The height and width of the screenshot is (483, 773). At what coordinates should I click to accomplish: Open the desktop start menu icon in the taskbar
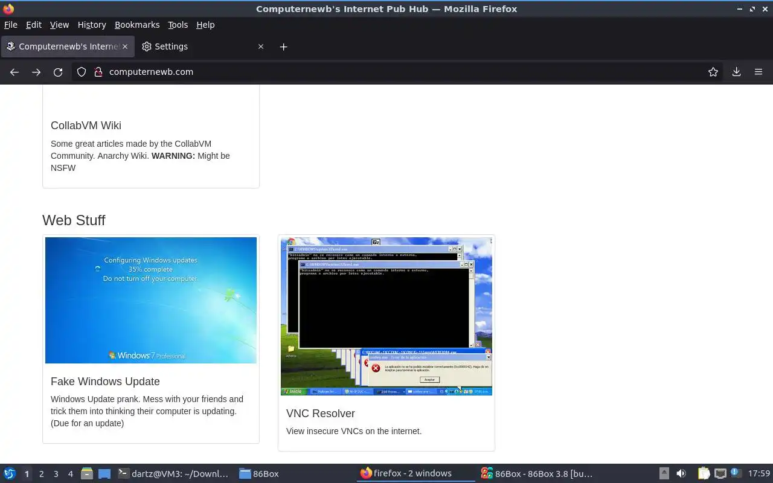9,474
